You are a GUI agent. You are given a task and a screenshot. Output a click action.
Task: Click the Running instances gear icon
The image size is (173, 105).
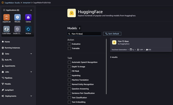[3, 48]
